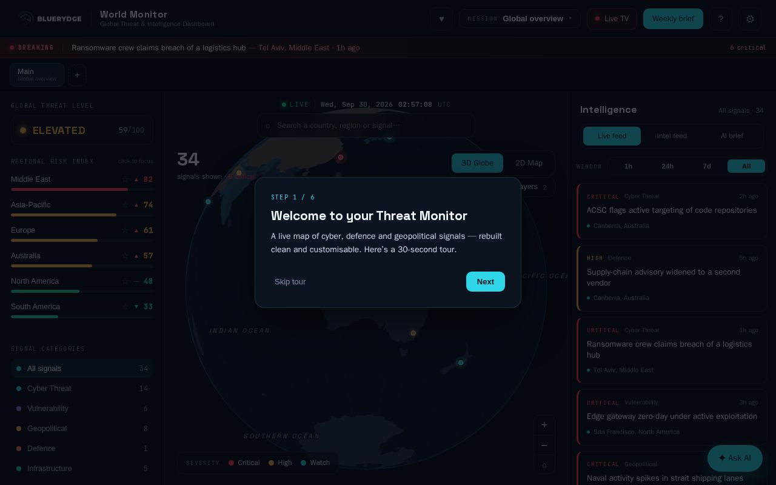The width and height of the screenshot is (776, 485).
Task: Open the Weekly brief
Action: pyautogui.click(x=673, y=19)
